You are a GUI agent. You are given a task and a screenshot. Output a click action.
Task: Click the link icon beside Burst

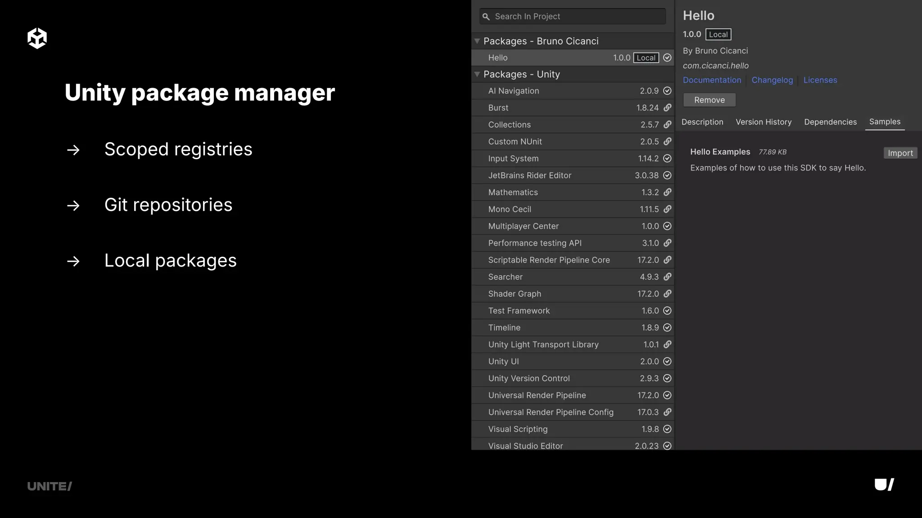click(x=667, y=108)
